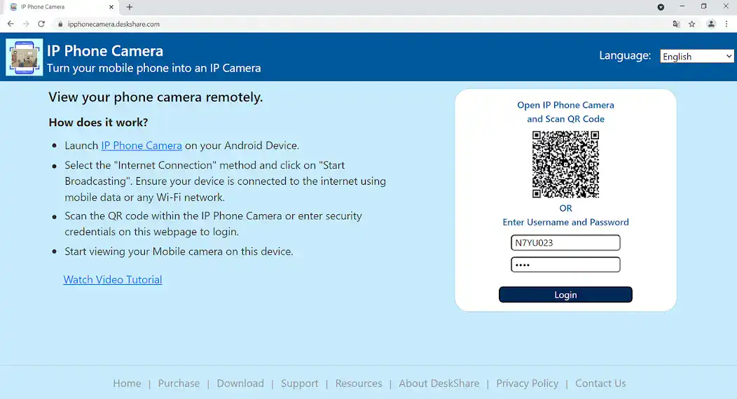Go to Home footer link
737x399 pixels.
click(x=127, y=384)
